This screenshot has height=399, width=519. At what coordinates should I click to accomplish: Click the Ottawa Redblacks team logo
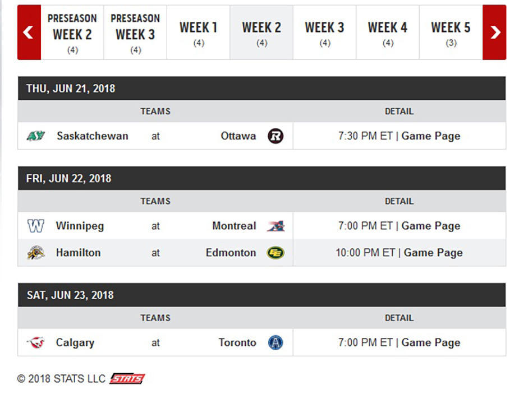[x=275, y=136]
